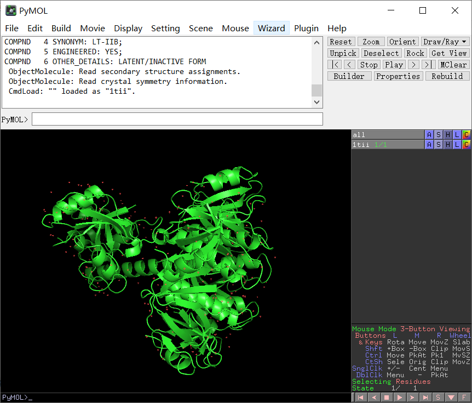Click square stop icon in bottom controls
This screenshot has width=472, height=403.
tap(387, 398)
